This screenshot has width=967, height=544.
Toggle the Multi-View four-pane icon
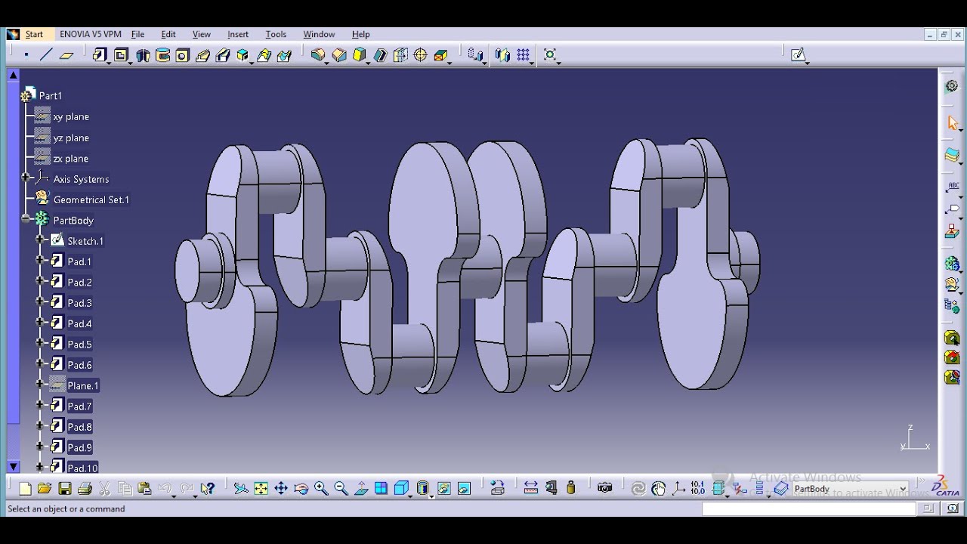(x=381, y=489)
